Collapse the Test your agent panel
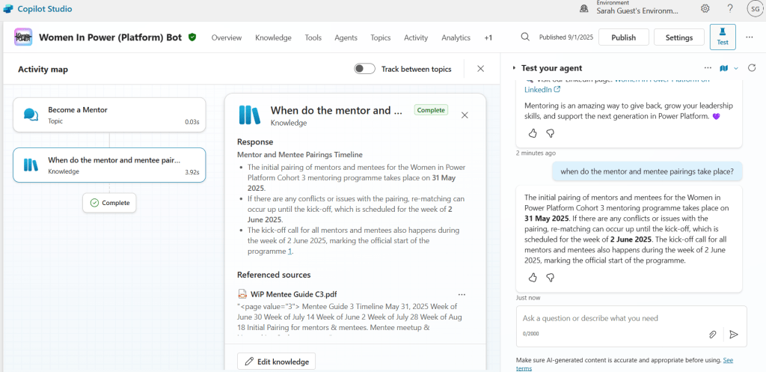The image size is (766, 372). pyautogui.click(x=514, y=68)
